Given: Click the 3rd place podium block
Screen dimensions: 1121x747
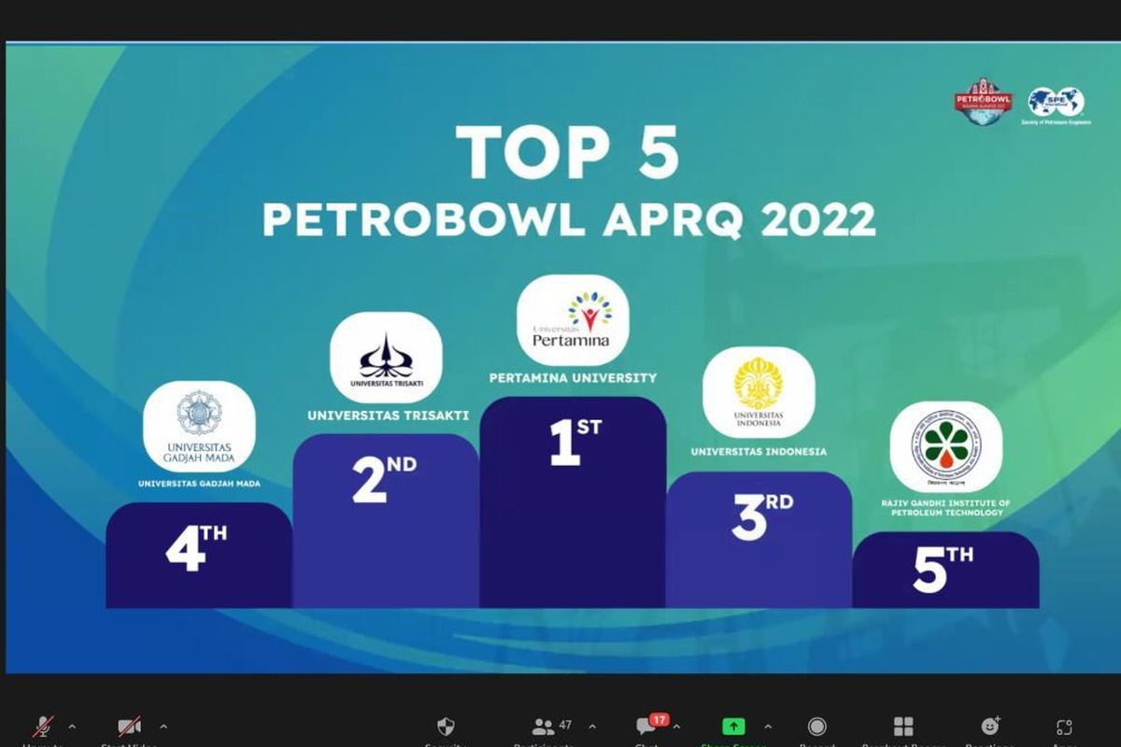Looking at the screenshot, I should (759, 540).
